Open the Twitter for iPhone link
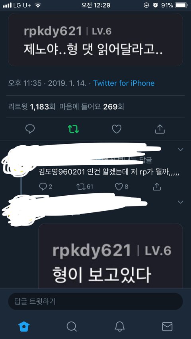191x339 pixels. [x=124, y=83]
